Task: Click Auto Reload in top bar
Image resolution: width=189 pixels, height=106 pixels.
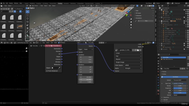Action: [149, 3]
